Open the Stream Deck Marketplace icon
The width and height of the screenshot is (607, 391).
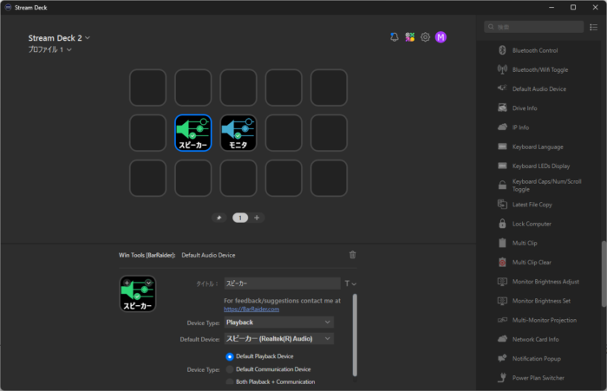(x=409, y=37)
